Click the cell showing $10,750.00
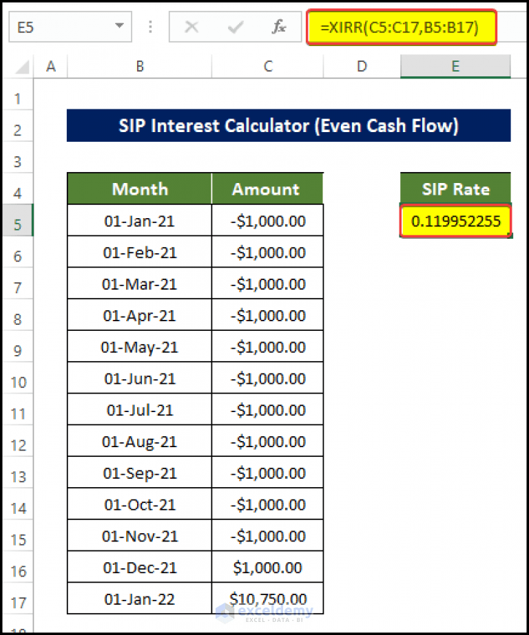Screen dimensions: 529x635 [267, 599]
